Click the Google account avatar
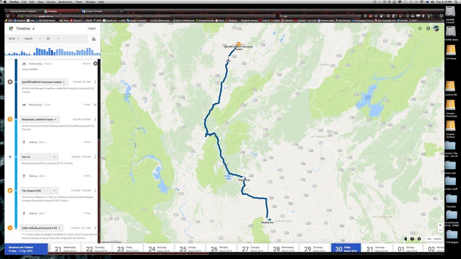The image size is (461, 259). pos(436,28)
